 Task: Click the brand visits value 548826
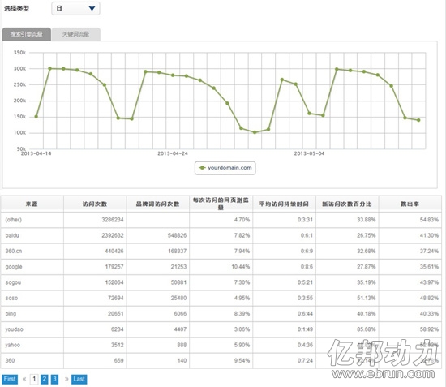click(x=177, y=235)
